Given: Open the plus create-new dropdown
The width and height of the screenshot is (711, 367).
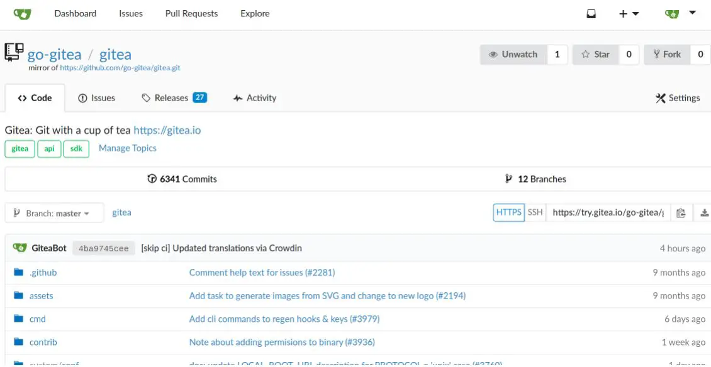Looking at the screenshot, I should (629, 14).
